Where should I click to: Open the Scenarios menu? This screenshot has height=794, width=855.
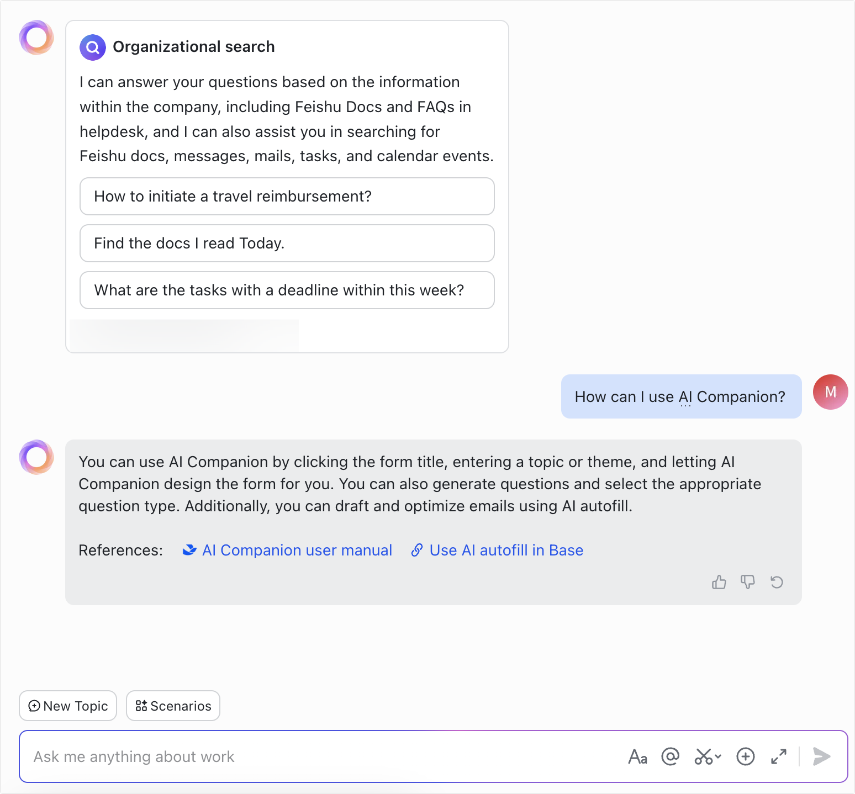(x=173, y=706)
